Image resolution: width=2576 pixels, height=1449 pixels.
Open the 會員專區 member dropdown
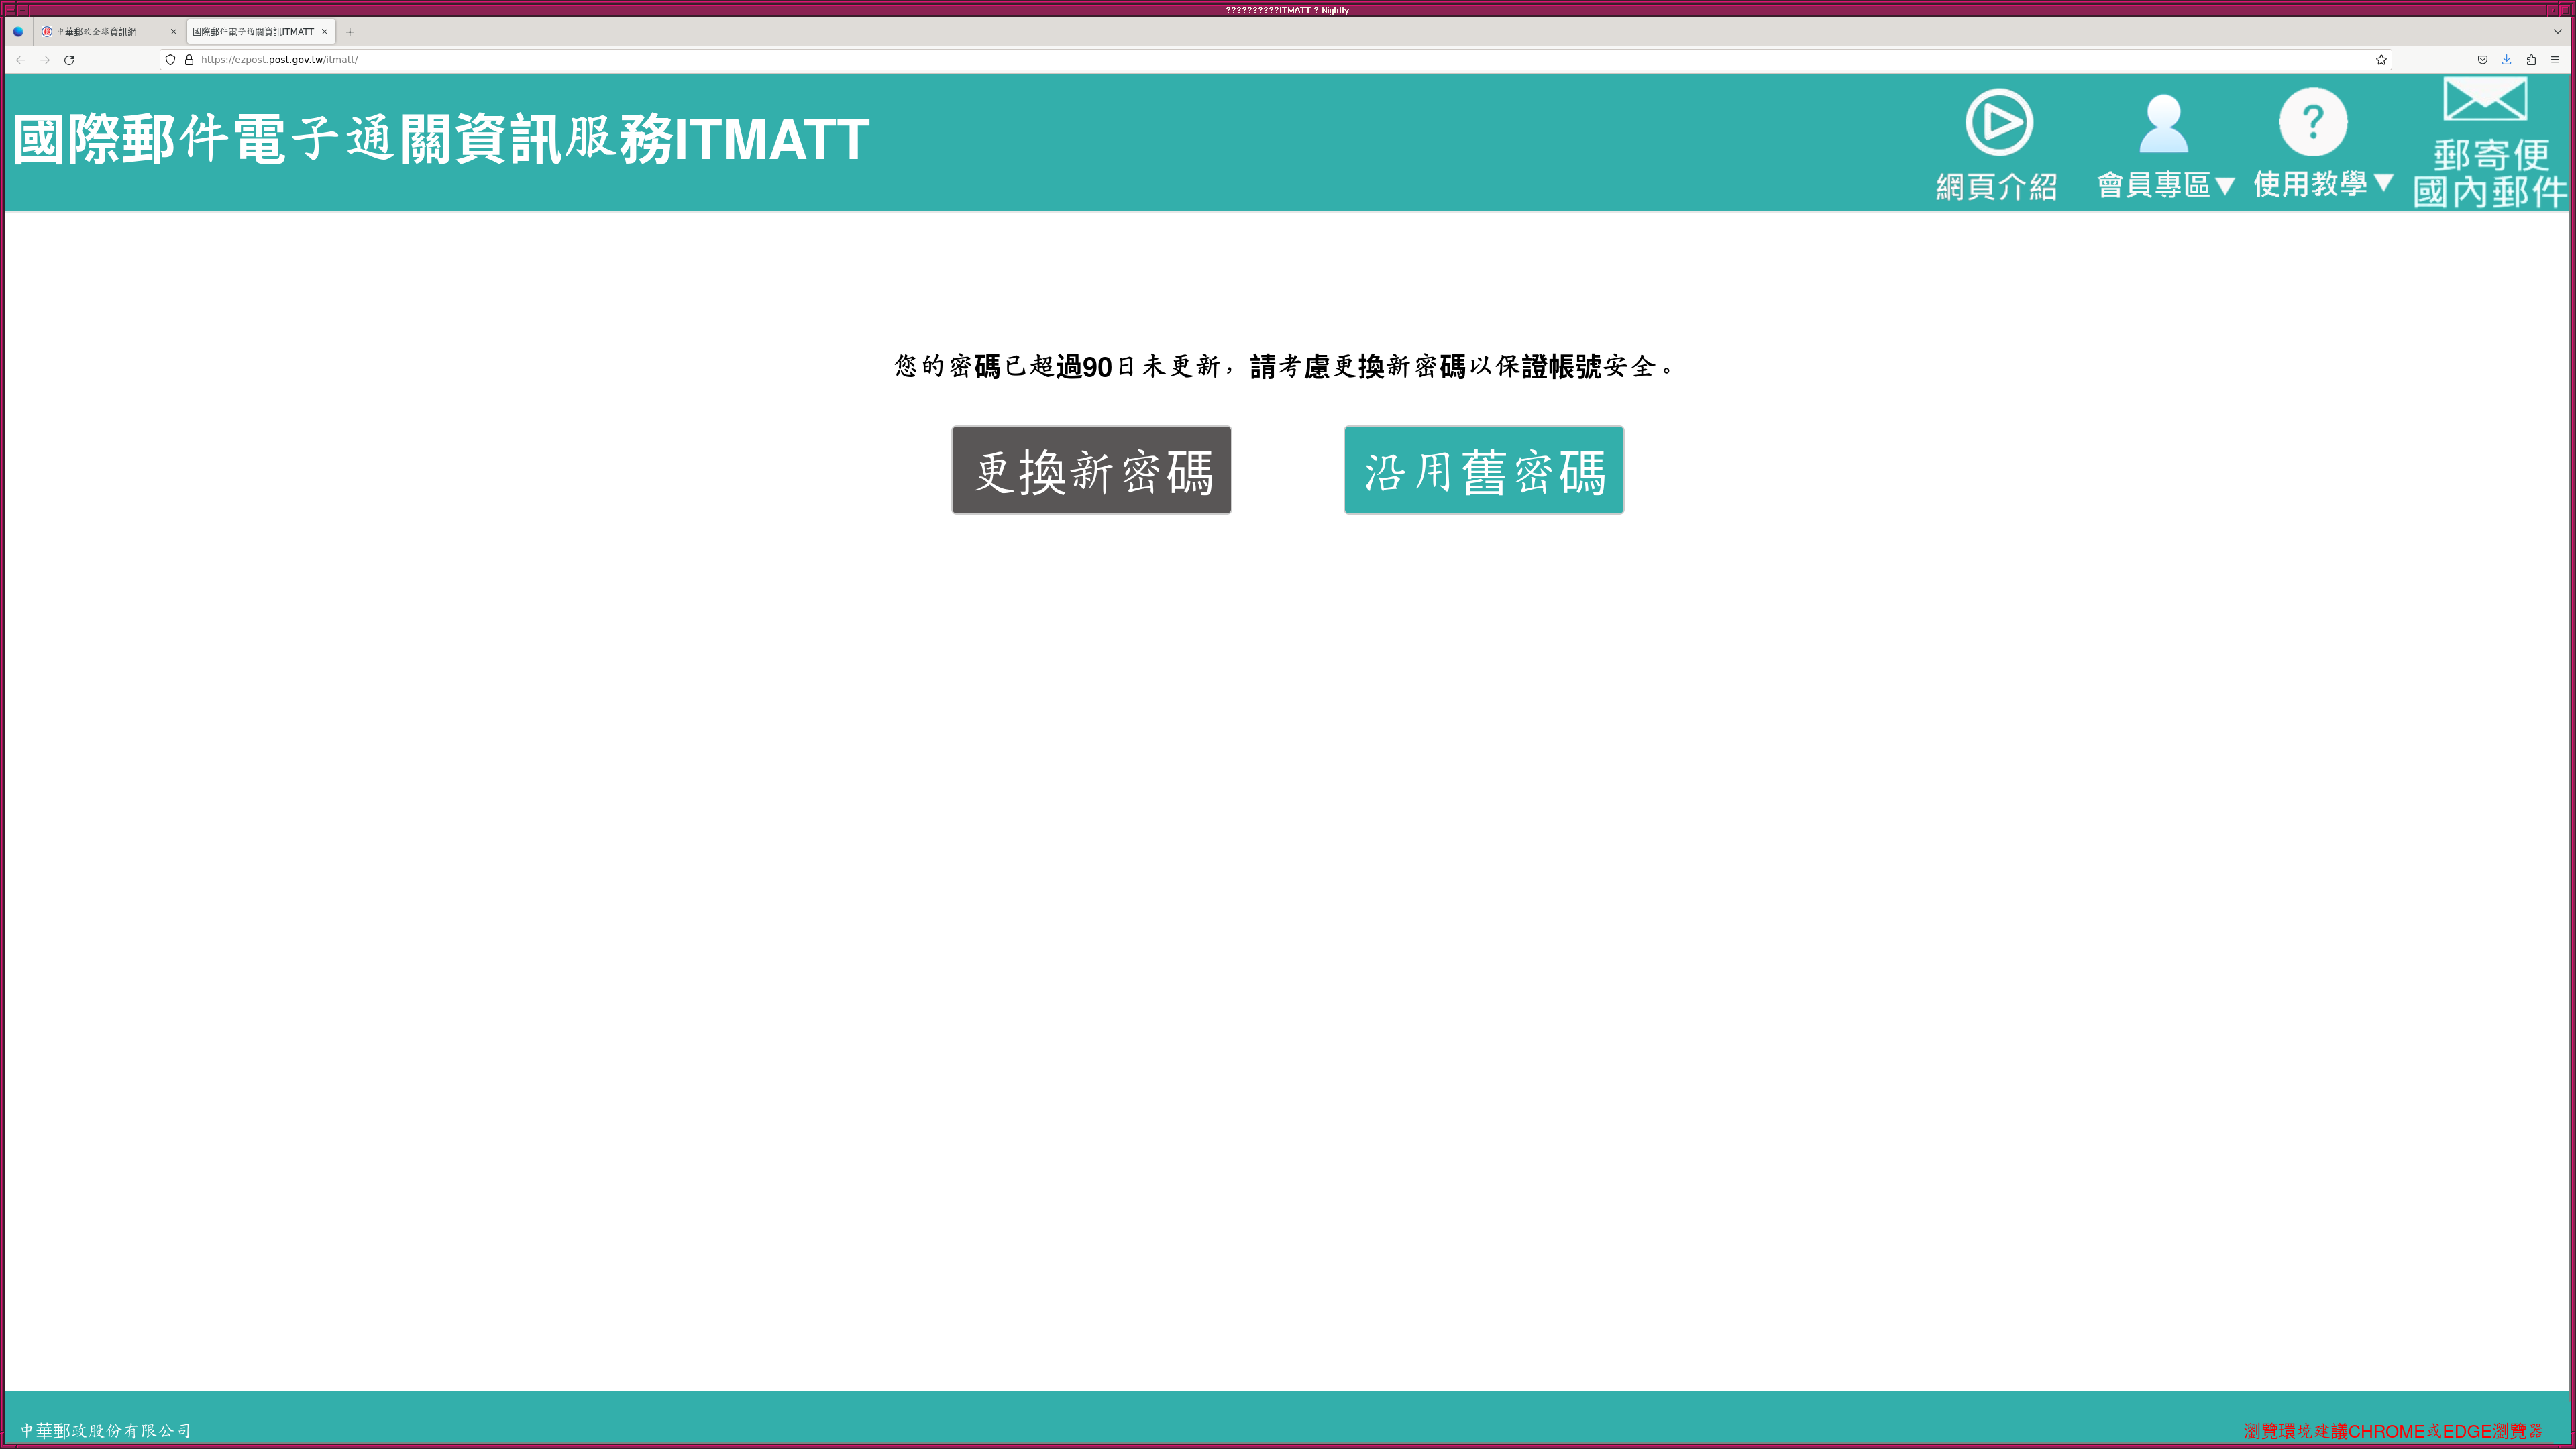pos(2164,184)
